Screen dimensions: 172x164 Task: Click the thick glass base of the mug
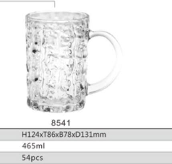click(56, 105)
